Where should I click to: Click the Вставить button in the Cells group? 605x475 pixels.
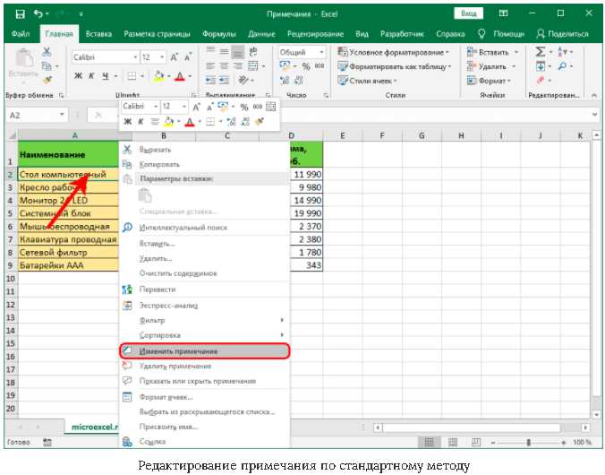[492, 52]
